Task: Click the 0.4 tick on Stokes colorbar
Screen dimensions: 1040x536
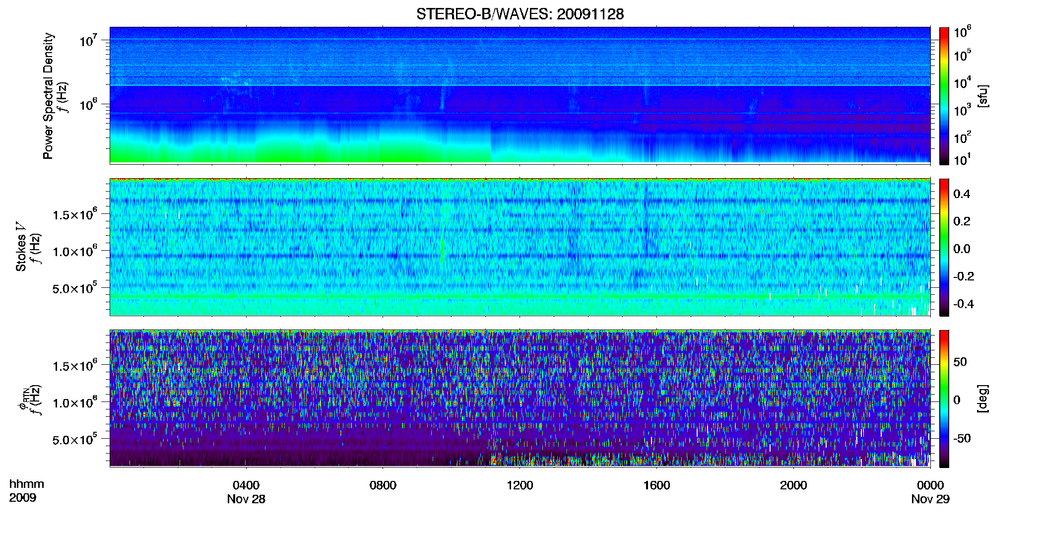Action: coord(962,194)
